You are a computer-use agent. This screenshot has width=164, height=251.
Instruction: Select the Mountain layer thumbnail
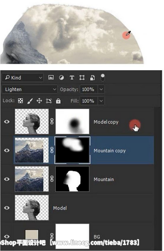32,179
